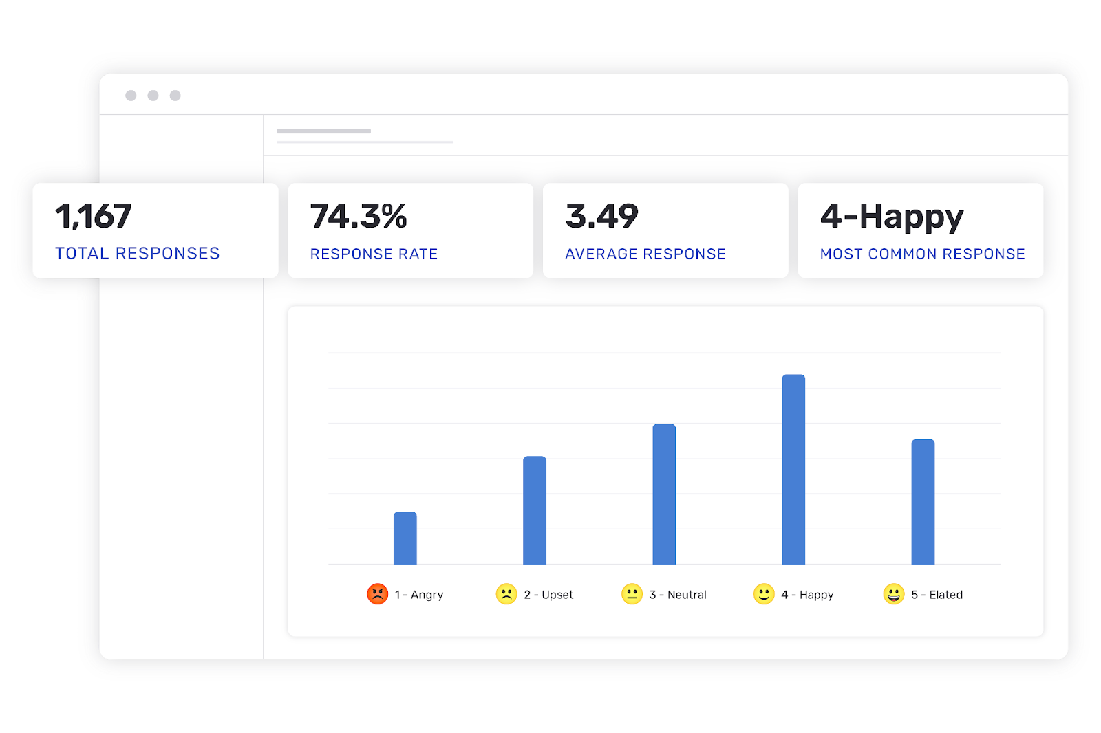Click the Most Common Response label

pos(923,254)
